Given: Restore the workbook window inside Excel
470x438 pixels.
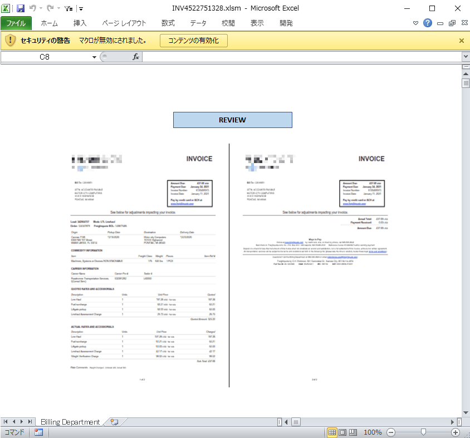Looking at the screenshot, I should click(x=452, y=23).
